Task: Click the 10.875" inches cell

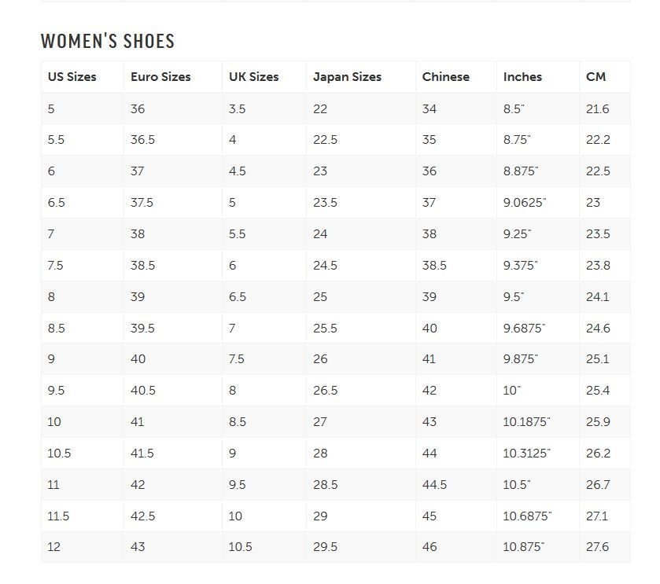Action: click(x=538, y=546)
